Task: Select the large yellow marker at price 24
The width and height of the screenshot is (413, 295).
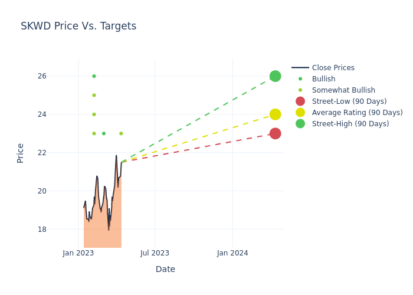Action: [275, 114]
